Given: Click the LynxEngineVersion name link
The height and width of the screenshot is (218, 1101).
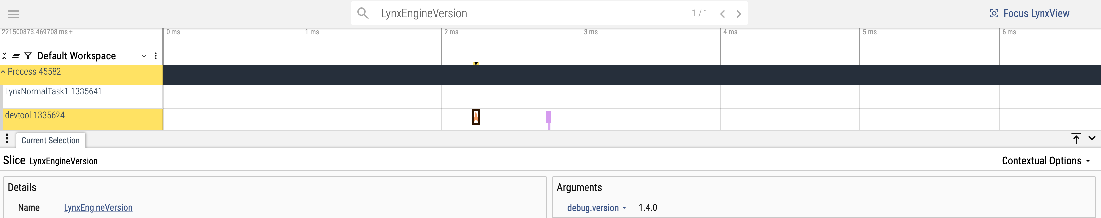Looking at the screenshot, I should (98, 208).
